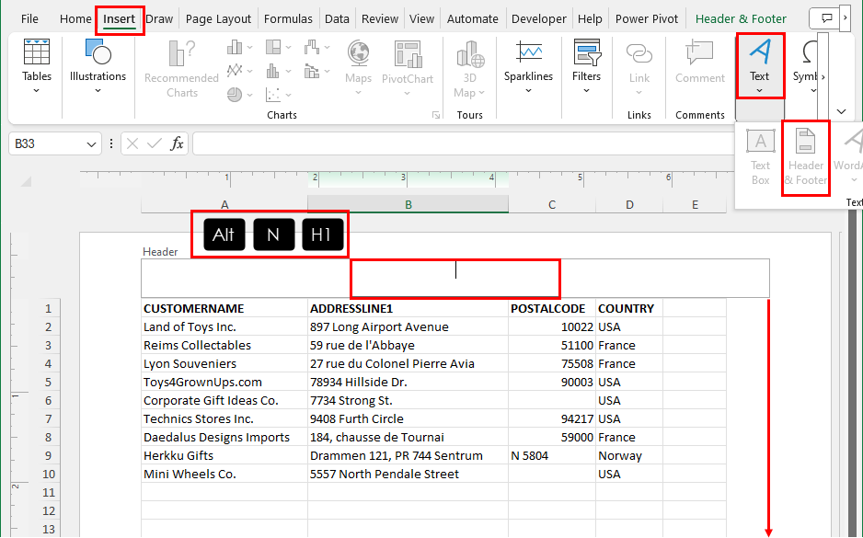
Task: Open the Filters menu
Action: pos(586,67)
